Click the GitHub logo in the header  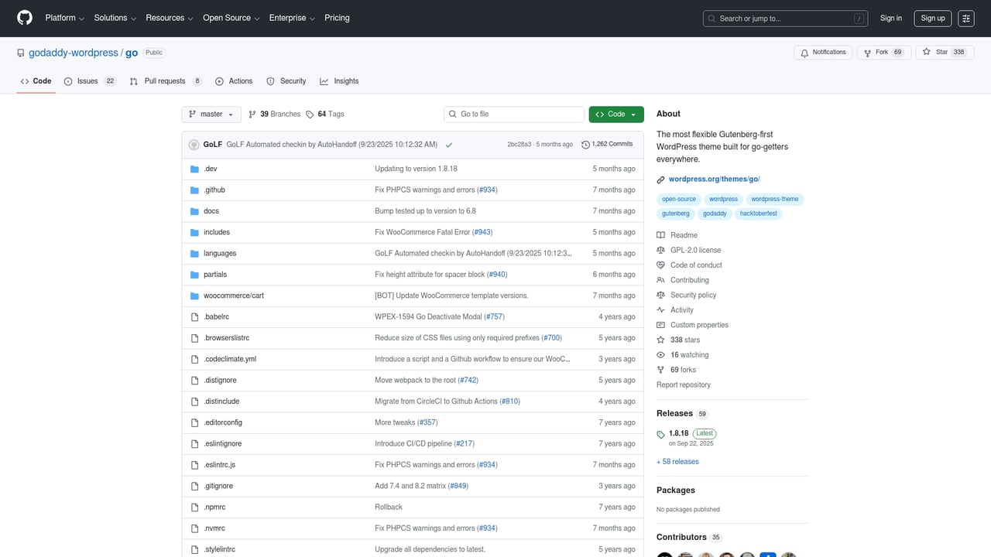(24, 18)
